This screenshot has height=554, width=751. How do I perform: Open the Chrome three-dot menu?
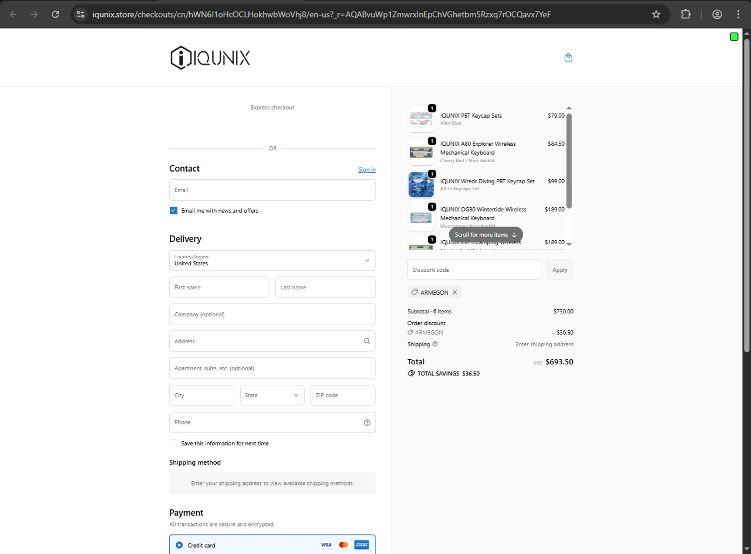pyautogui.click(x=738, y=15)
